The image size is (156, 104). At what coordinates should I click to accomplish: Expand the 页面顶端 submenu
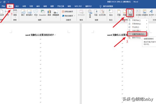pos(138,20)
